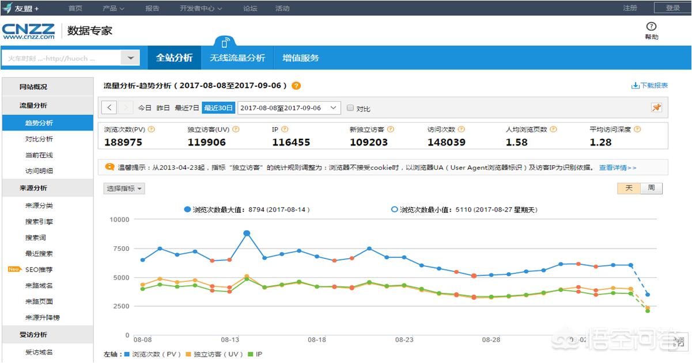The height and width of the screenshot is (363, 692).
Task: Click the info icon beside 独立访客(UV)
Action: click(236, 130)
